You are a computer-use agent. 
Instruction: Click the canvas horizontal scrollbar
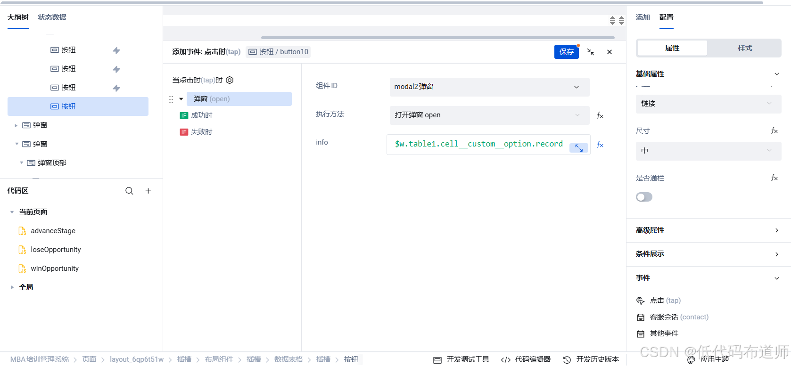(437, 38)
